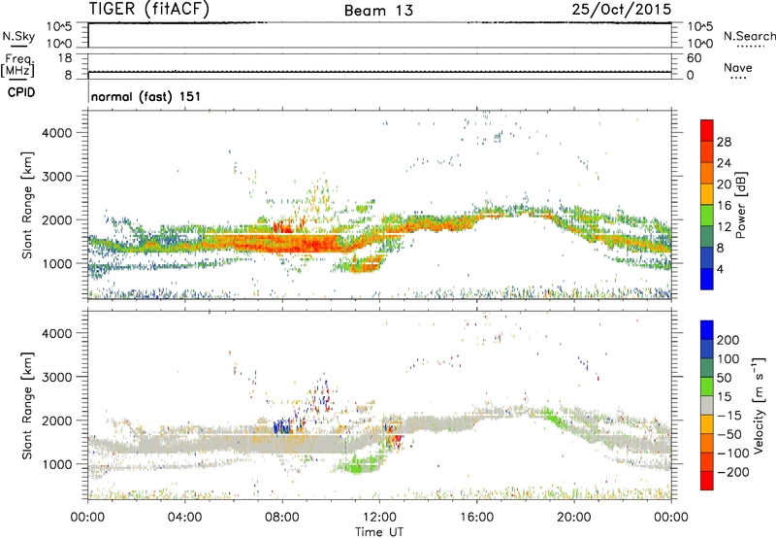Image resolution: width=776 pixels, height=538 pixels.
Task: Click the "20:00" time tick label
Action: [574, 518]
